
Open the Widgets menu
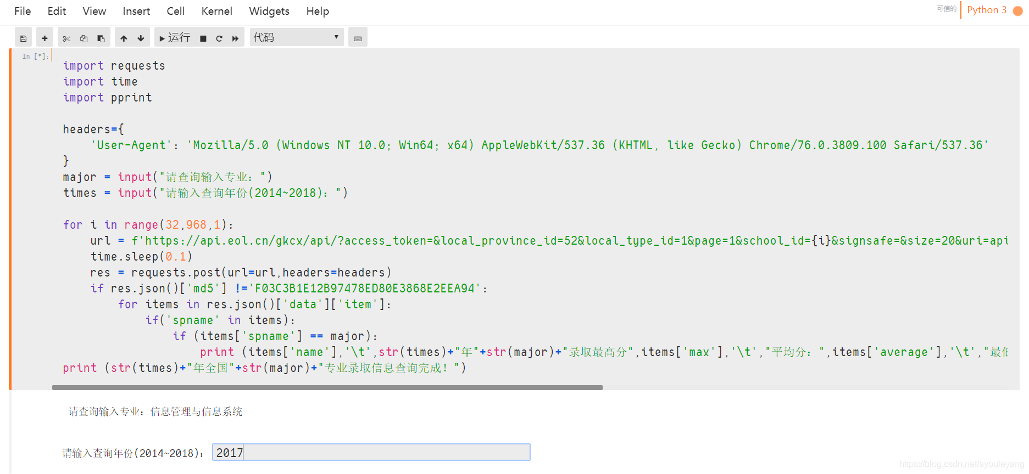[269, 11]
